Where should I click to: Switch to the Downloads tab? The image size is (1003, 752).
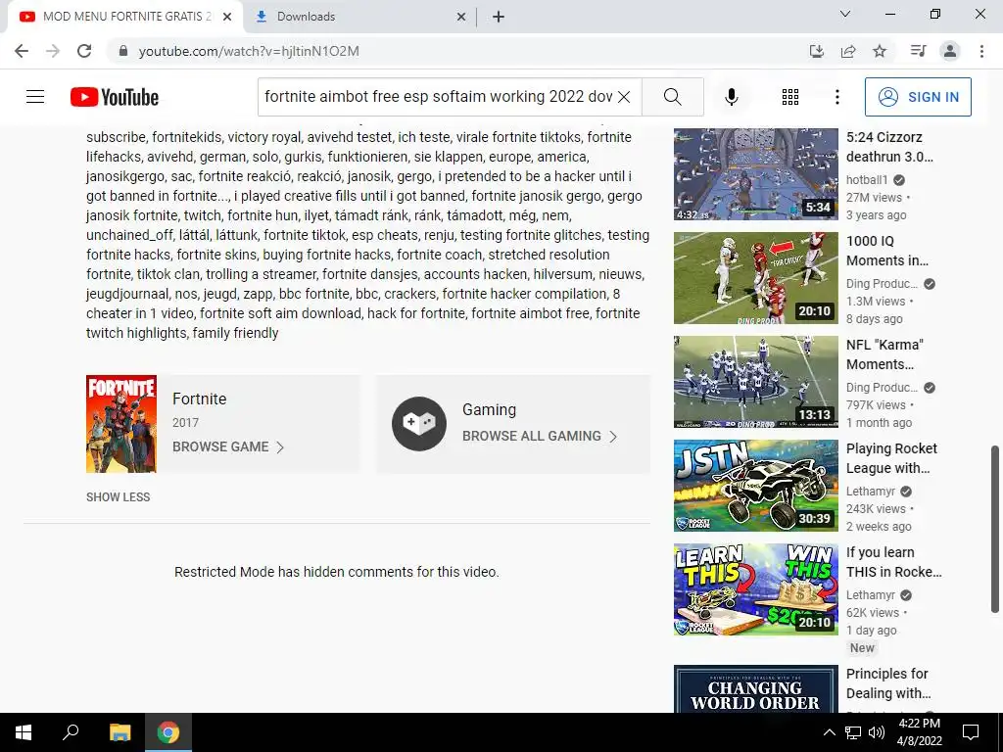tap(358, 17)
